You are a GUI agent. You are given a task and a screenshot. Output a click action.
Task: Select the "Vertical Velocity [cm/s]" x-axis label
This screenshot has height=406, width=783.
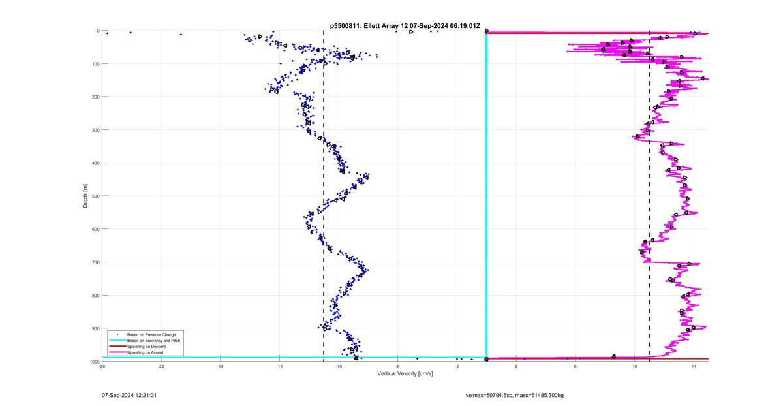pyautogui.click(x=405, y=373)
